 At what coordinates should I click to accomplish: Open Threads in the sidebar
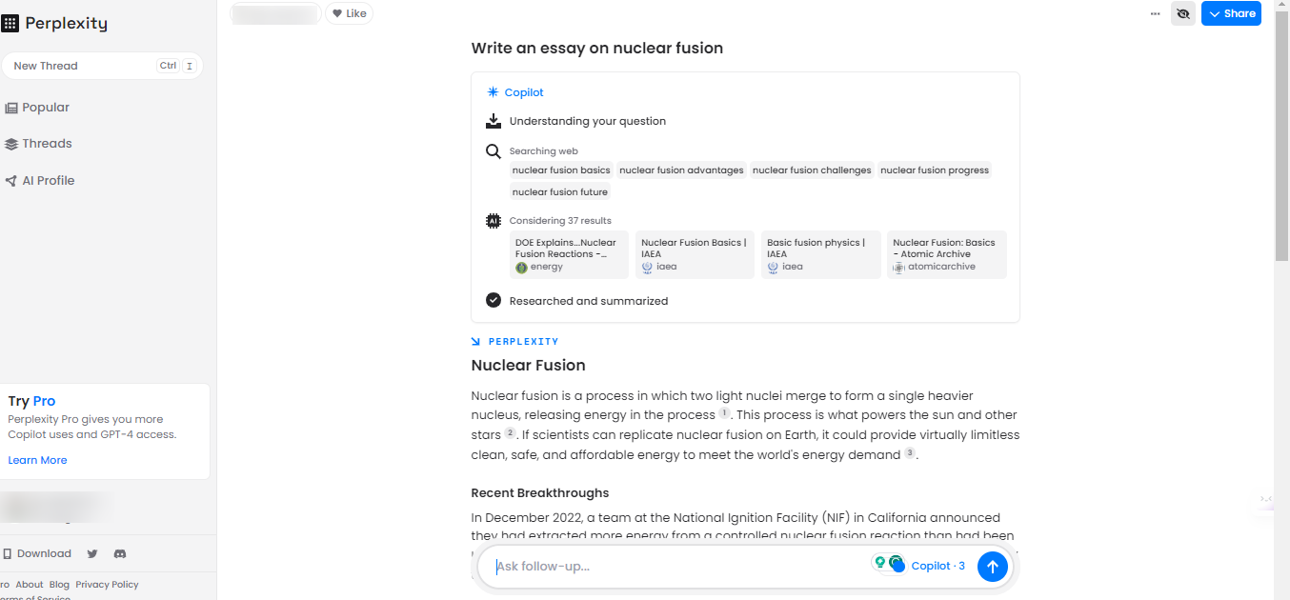(x=38, y=144)
